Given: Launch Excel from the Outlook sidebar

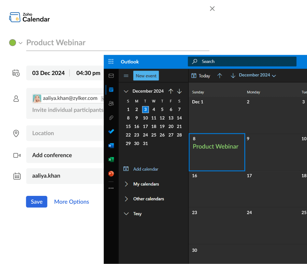Looking at the screenshot, I should [111, 159].
